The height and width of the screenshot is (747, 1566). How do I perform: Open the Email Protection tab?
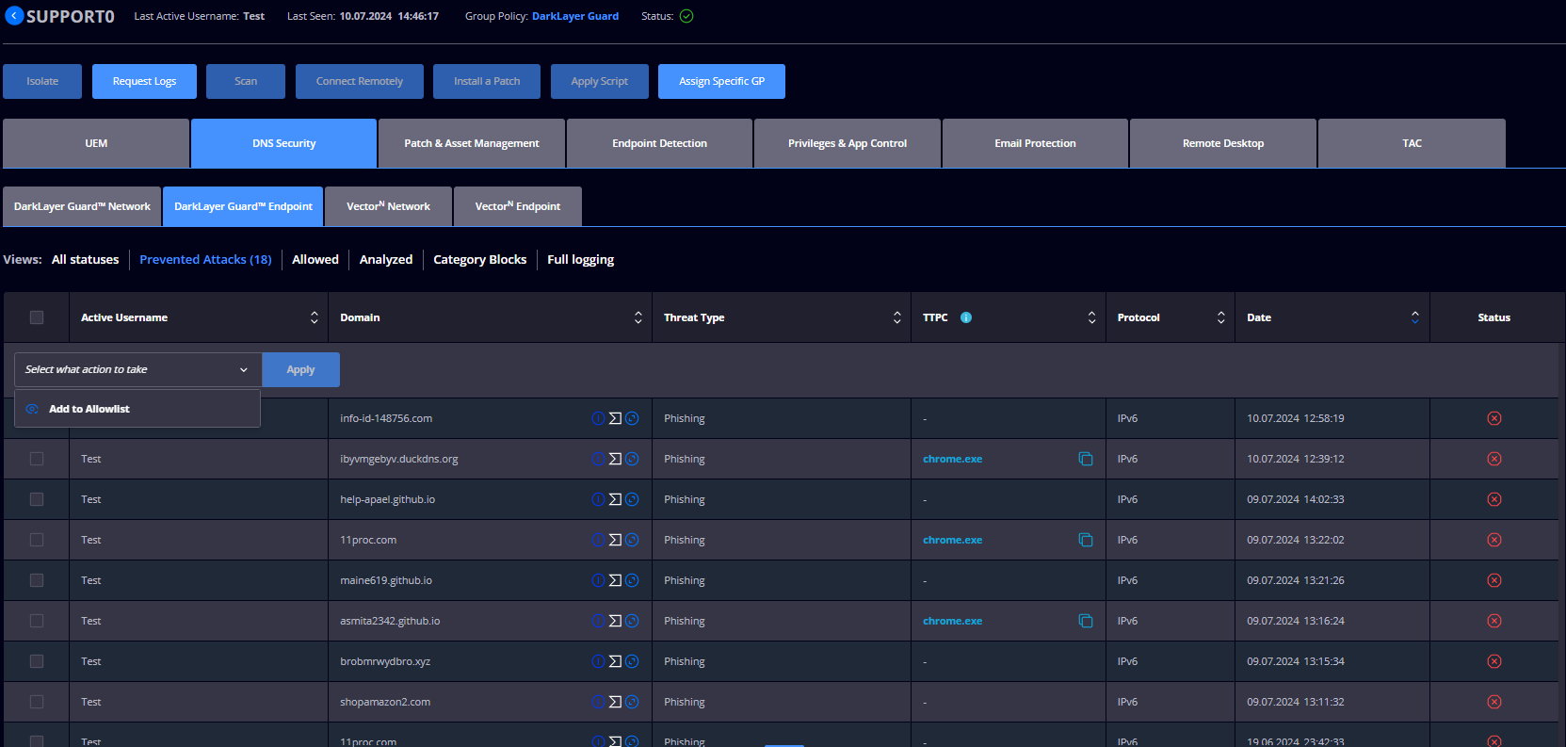click(x=1035, y=143)
